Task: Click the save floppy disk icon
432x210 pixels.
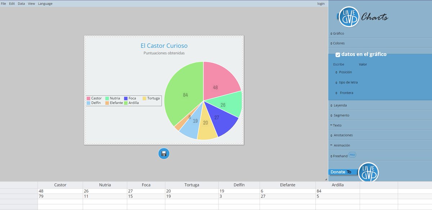Action: coord(164,154)
